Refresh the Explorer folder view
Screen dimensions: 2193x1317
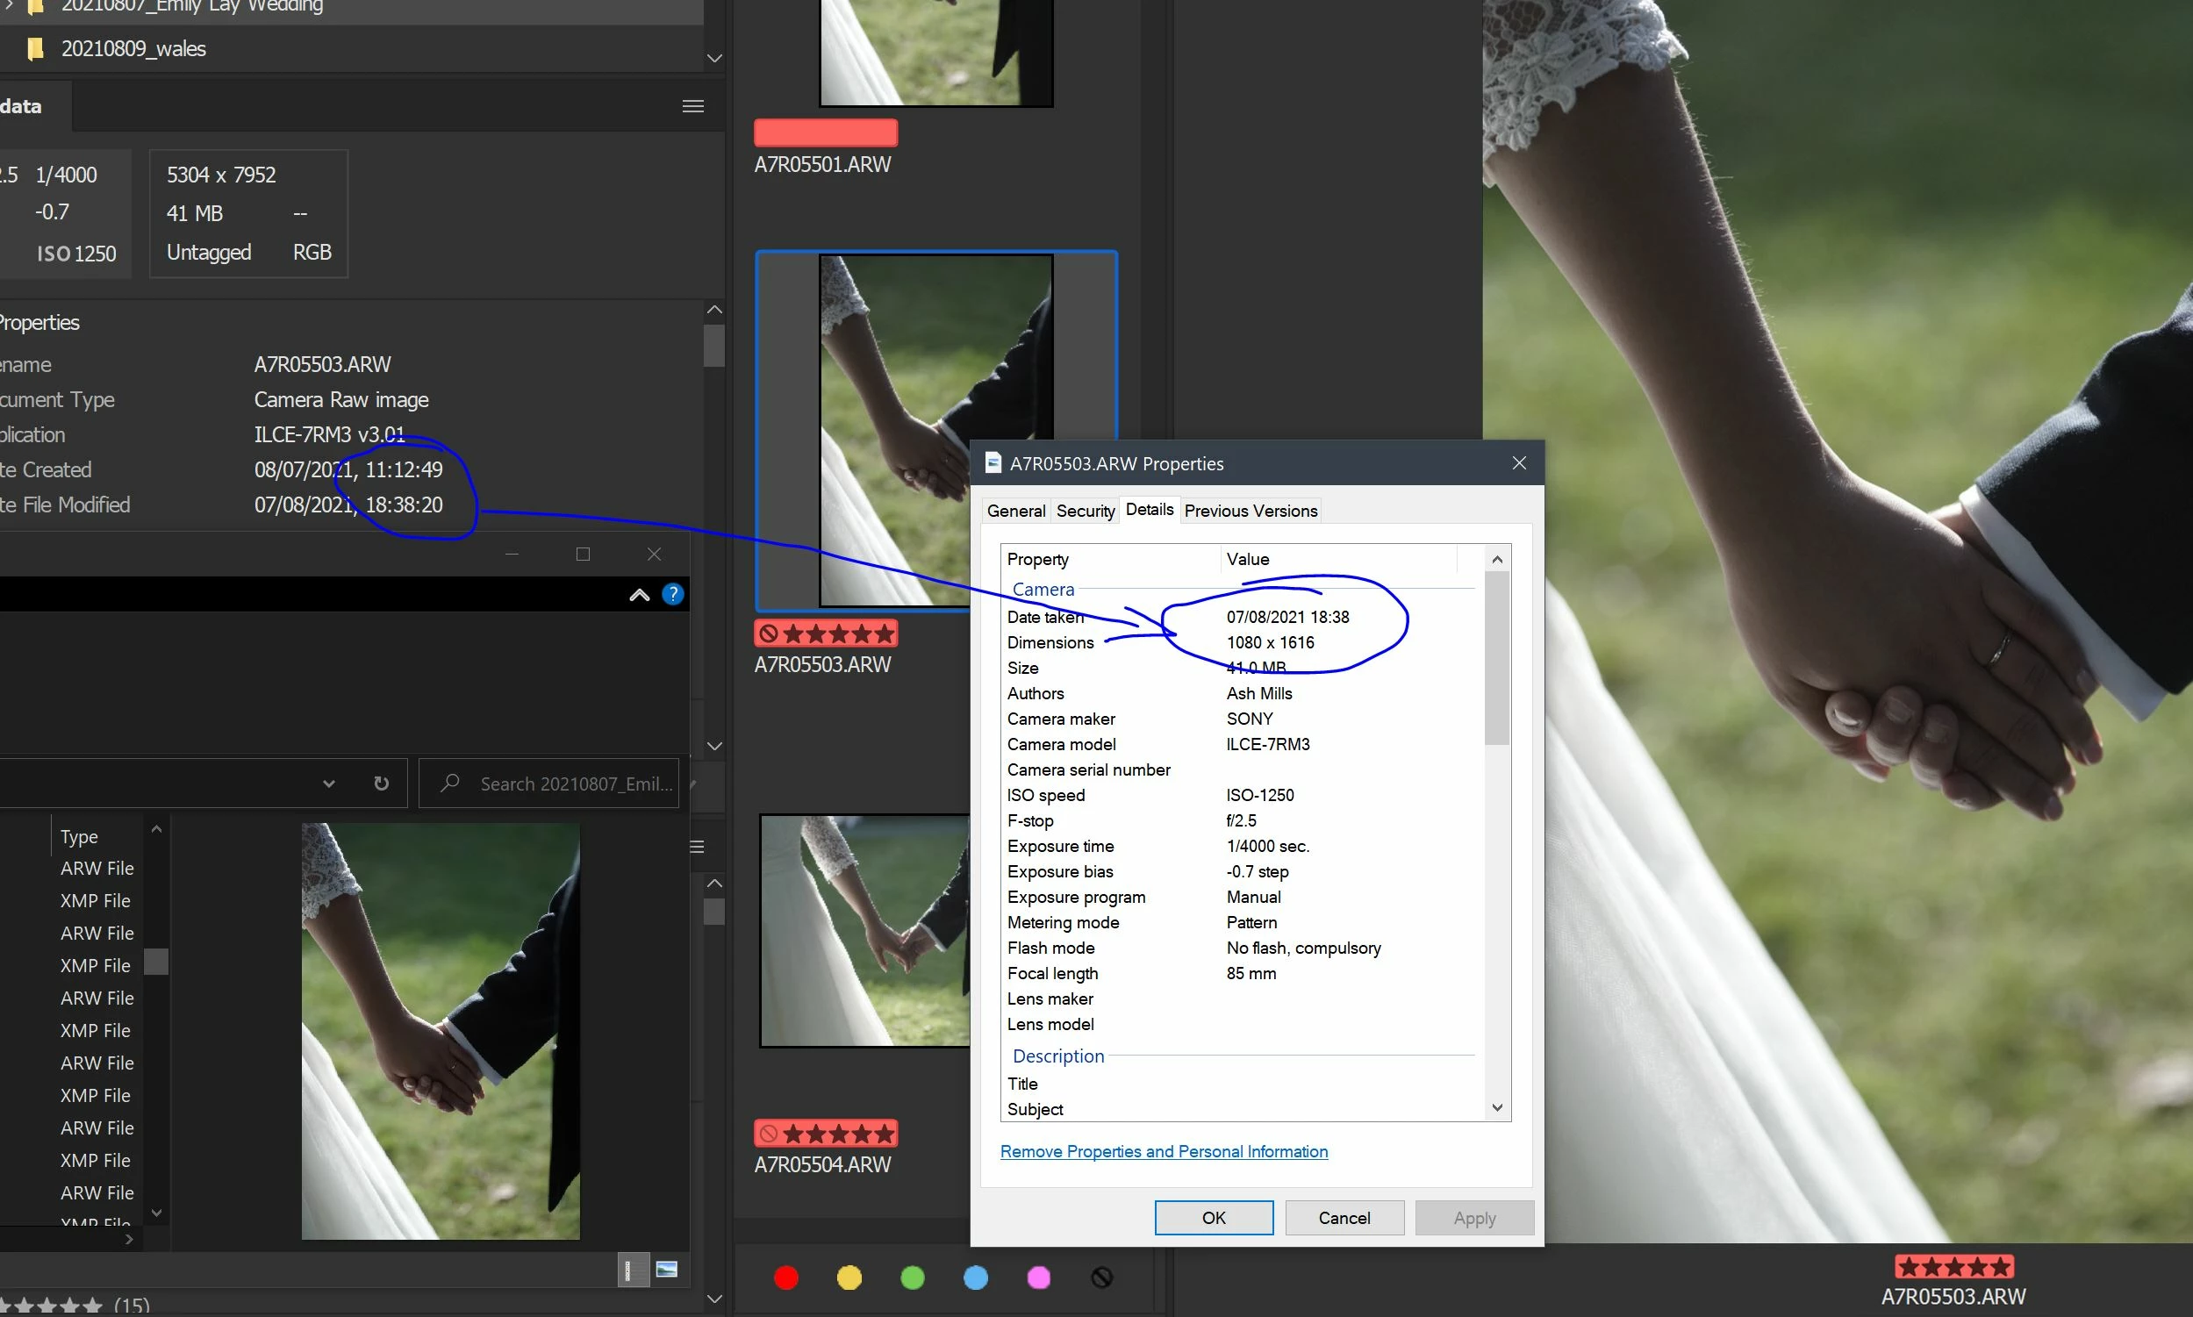tap(381, 783)
